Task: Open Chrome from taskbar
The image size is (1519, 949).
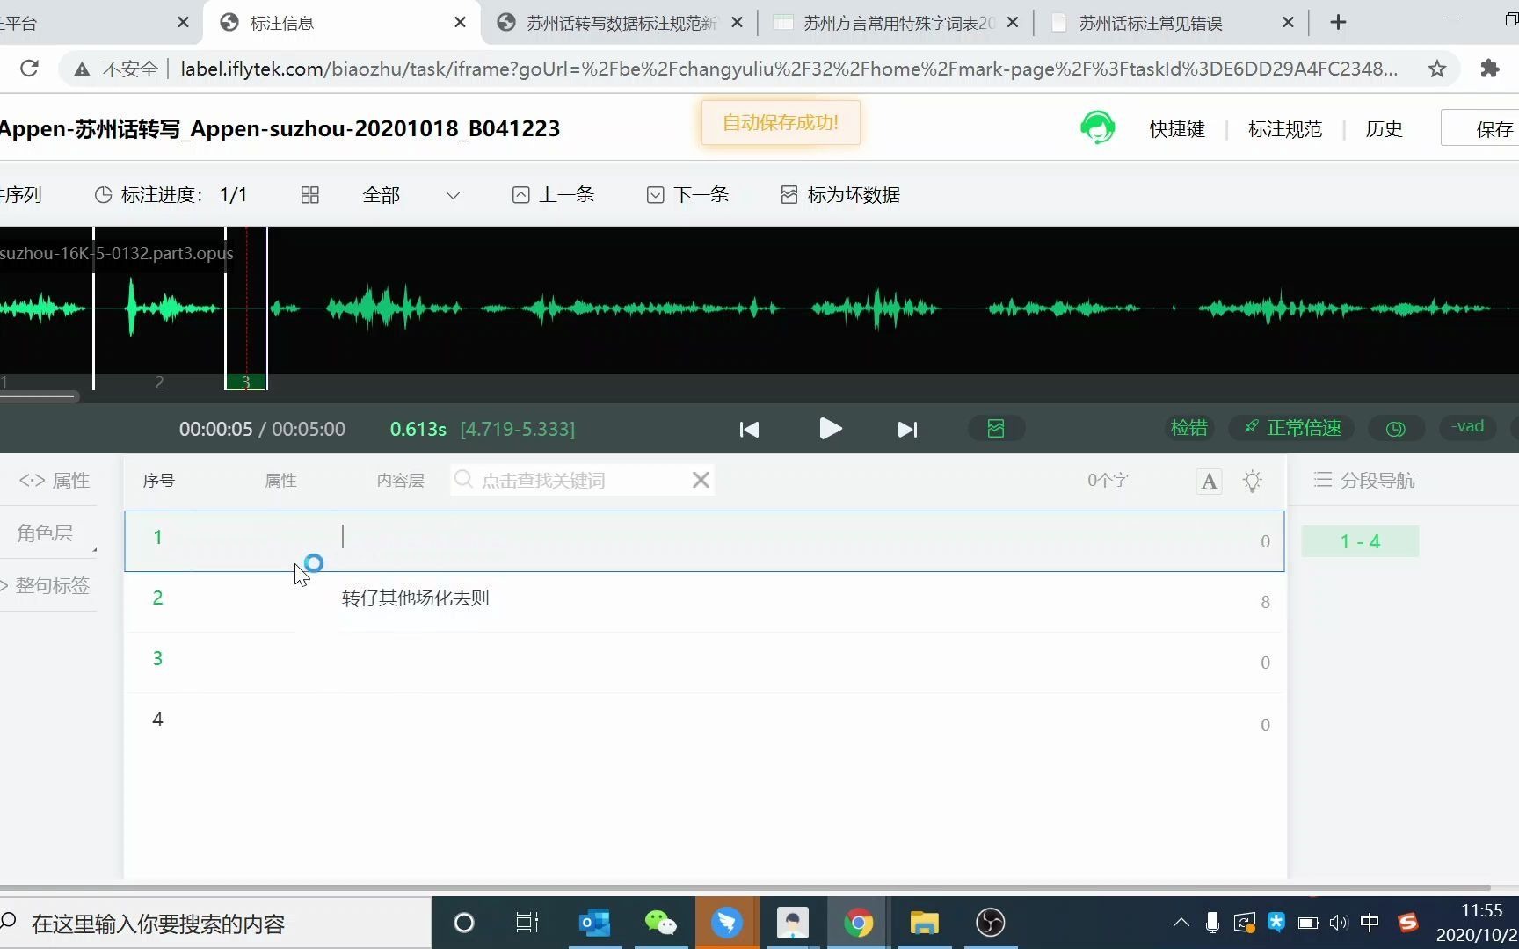Action: point(858,923)
